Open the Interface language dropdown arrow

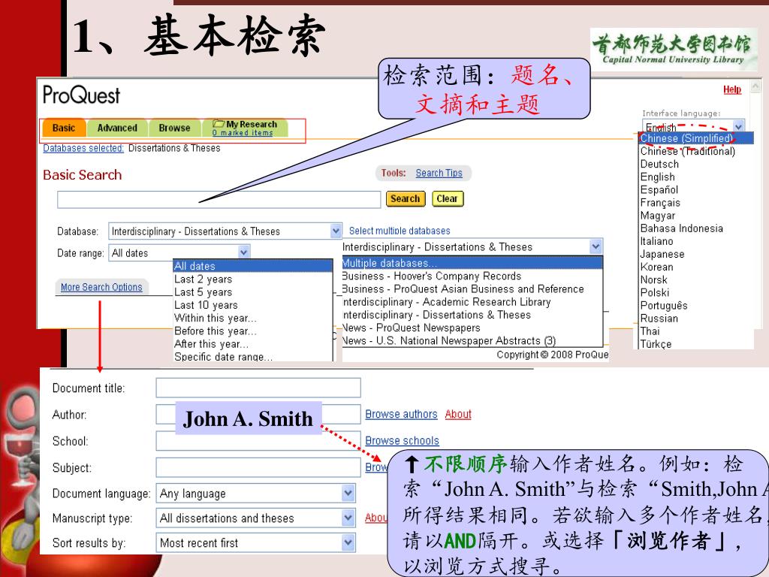point(738,126)
